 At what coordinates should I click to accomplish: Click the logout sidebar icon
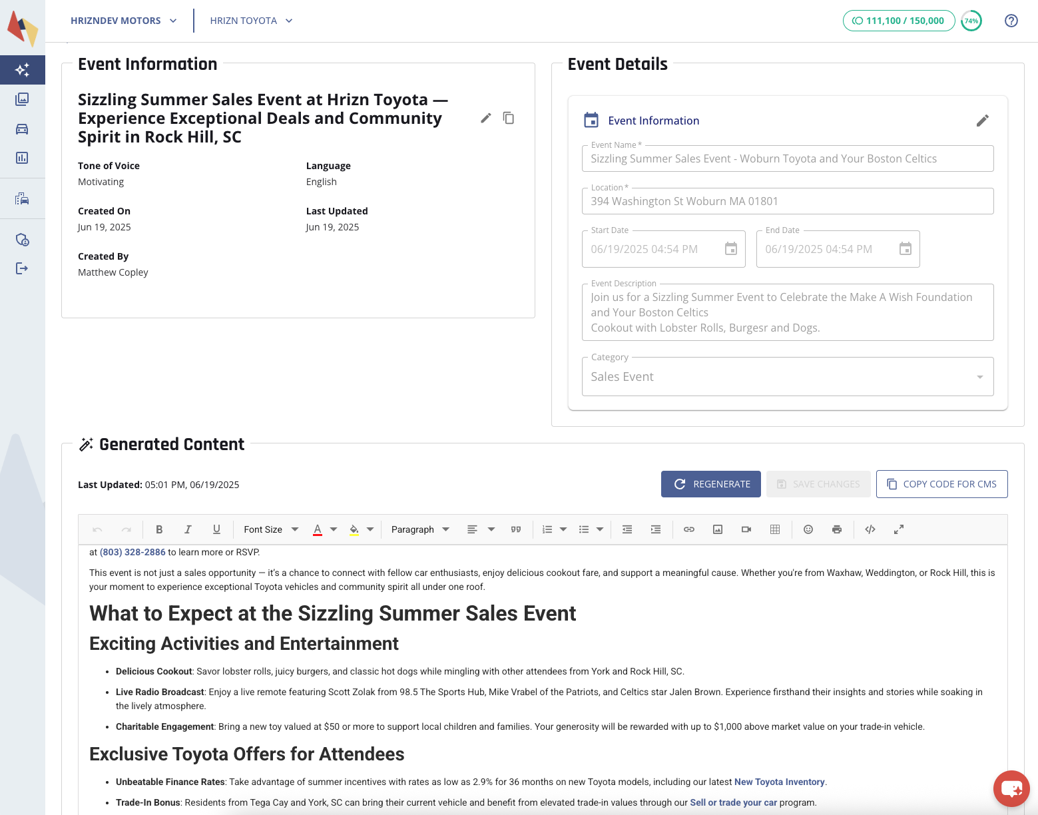coord(22,268)
